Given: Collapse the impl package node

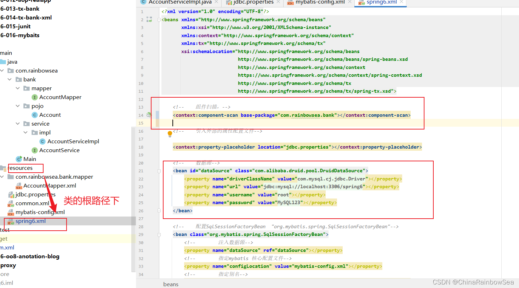Looking at the screenshot, I should coord(25,132).
